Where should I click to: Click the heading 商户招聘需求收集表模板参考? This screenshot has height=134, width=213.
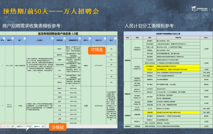coord(32,26)
